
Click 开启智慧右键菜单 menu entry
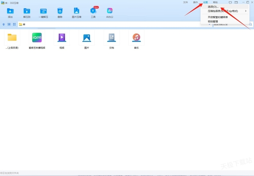pos(218,17)
